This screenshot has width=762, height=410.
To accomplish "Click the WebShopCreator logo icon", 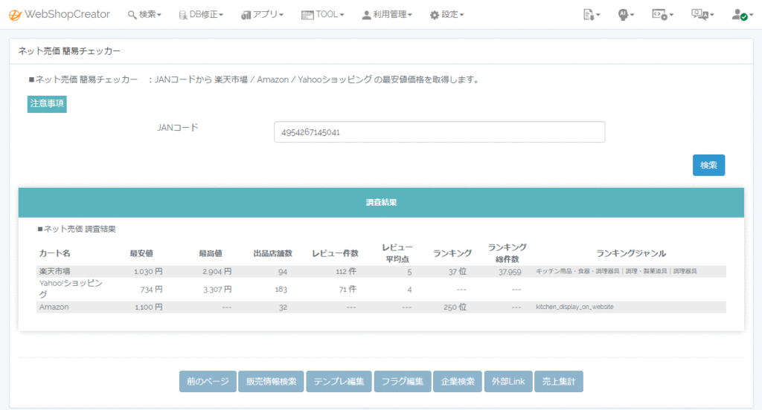I will [15, 15].
